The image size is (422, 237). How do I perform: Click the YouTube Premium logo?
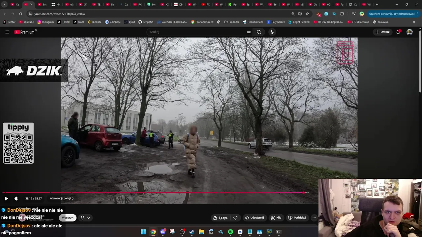(24, 32)
